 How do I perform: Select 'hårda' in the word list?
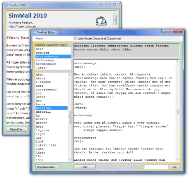[51, 78]
